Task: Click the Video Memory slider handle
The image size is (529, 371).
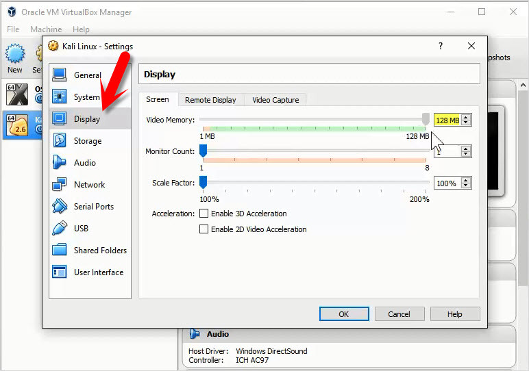Action: 426,119
